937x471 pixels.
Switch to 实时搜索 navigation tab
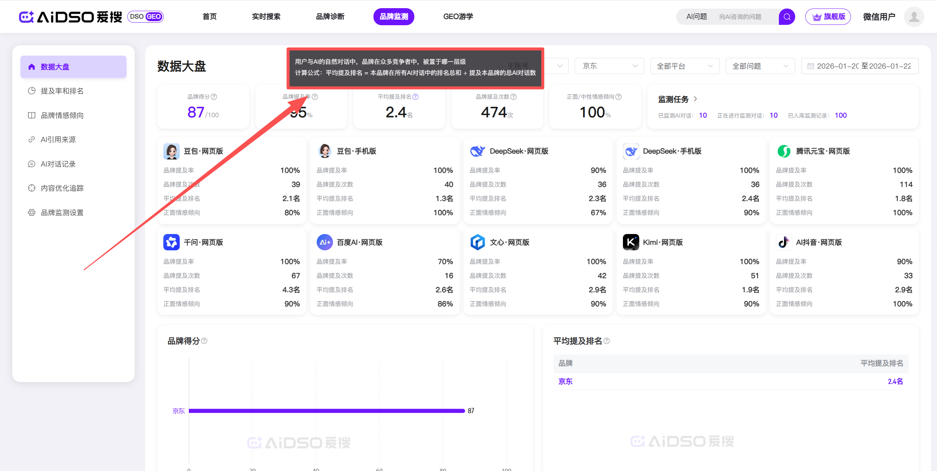tap(266, 17)
